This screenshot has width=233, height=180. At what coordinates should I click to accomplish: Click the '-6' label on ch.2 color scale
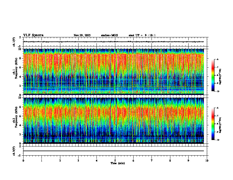(217, 108)
